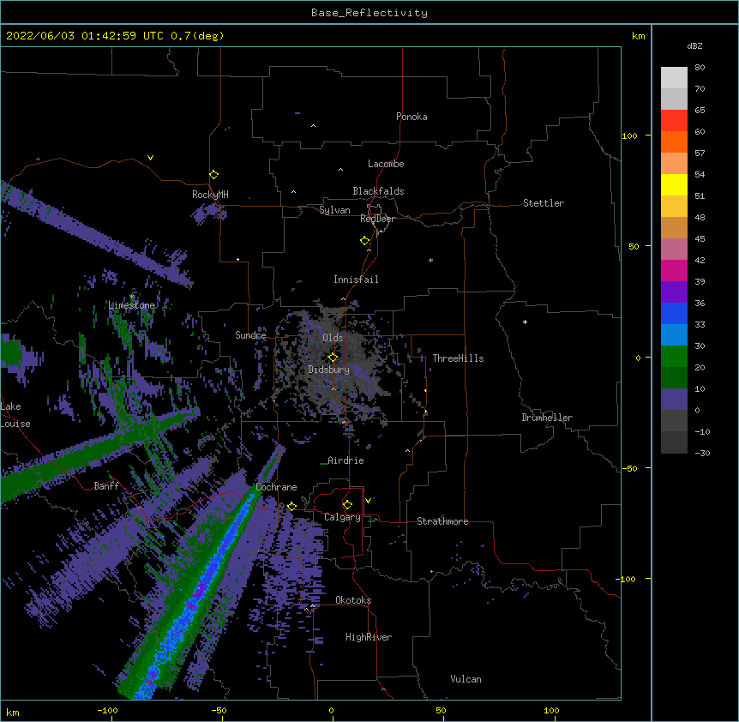Click the Vulcan label
739x722 pixels.
point(466,679)
